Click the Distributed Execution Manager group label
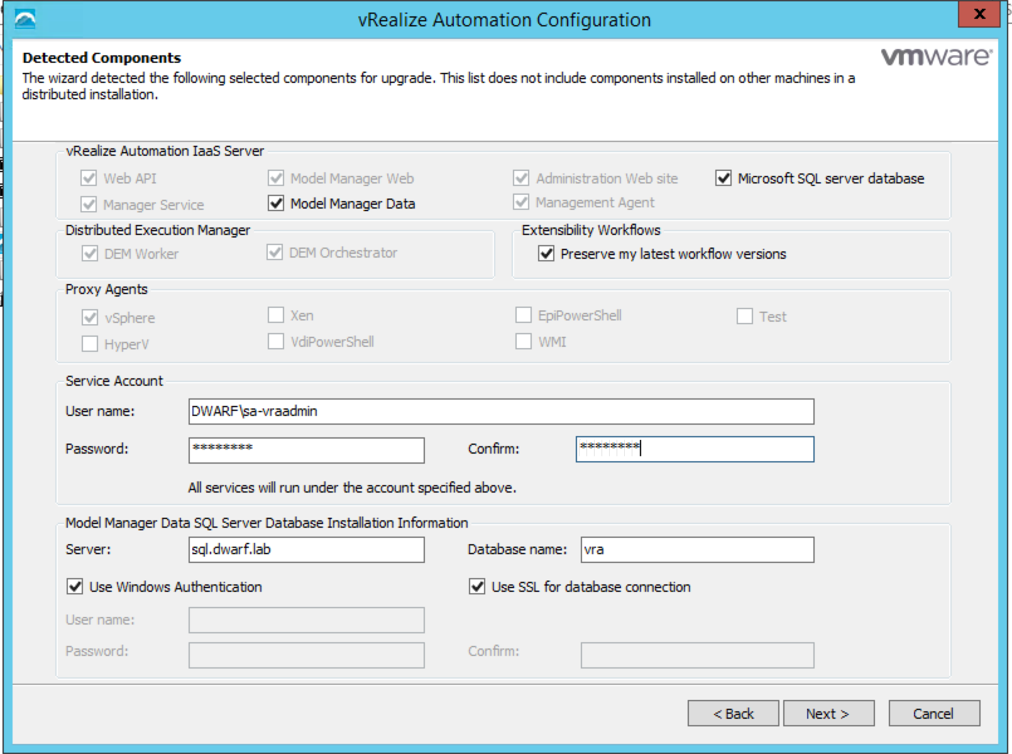This screenshot has height=754, width=1012. (x=158, y=230)
